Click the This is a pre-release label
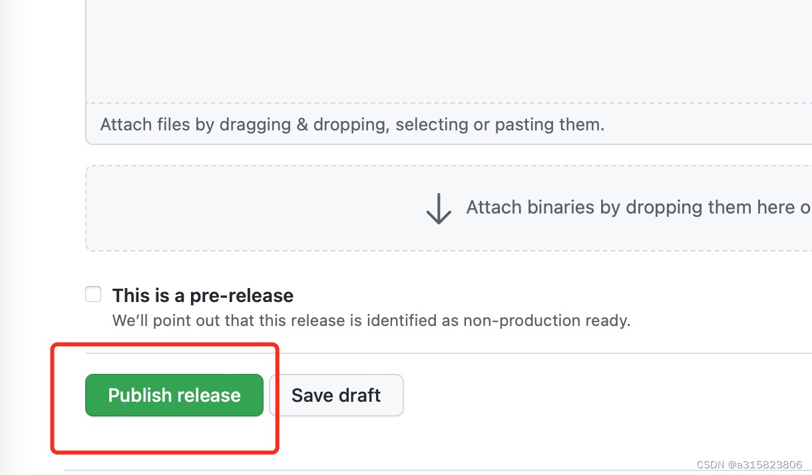 click(203, 295)
